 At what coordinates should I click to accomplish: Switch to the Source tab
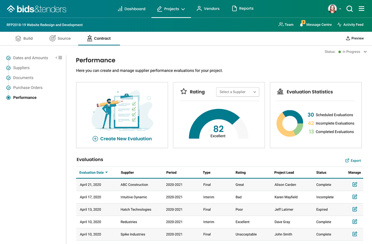(60, 38)
